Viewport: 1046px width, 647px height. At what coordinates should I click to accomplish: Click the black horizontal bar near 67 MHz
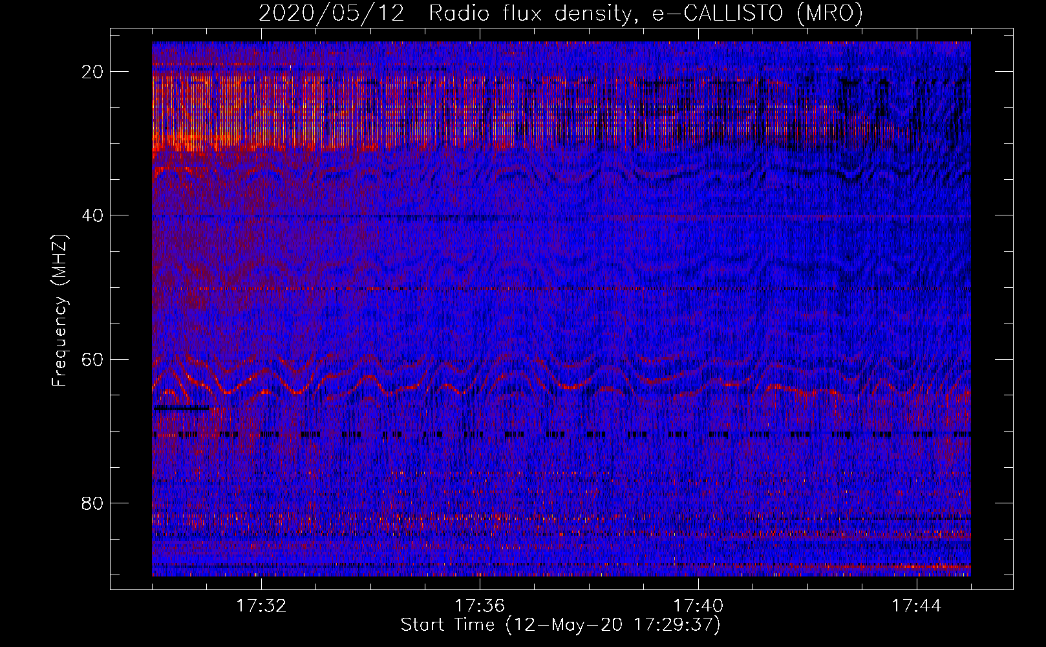(x=181, y=408)
